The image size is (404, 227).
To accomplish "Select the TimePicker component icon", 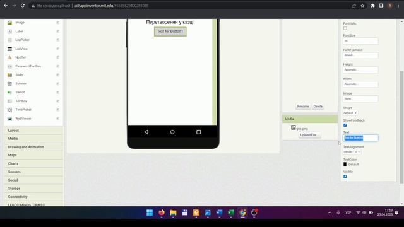I will (x=10, y=110).
